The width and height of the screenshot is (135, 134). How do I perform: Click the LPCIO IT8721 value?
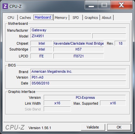click(x=79, y=56)
